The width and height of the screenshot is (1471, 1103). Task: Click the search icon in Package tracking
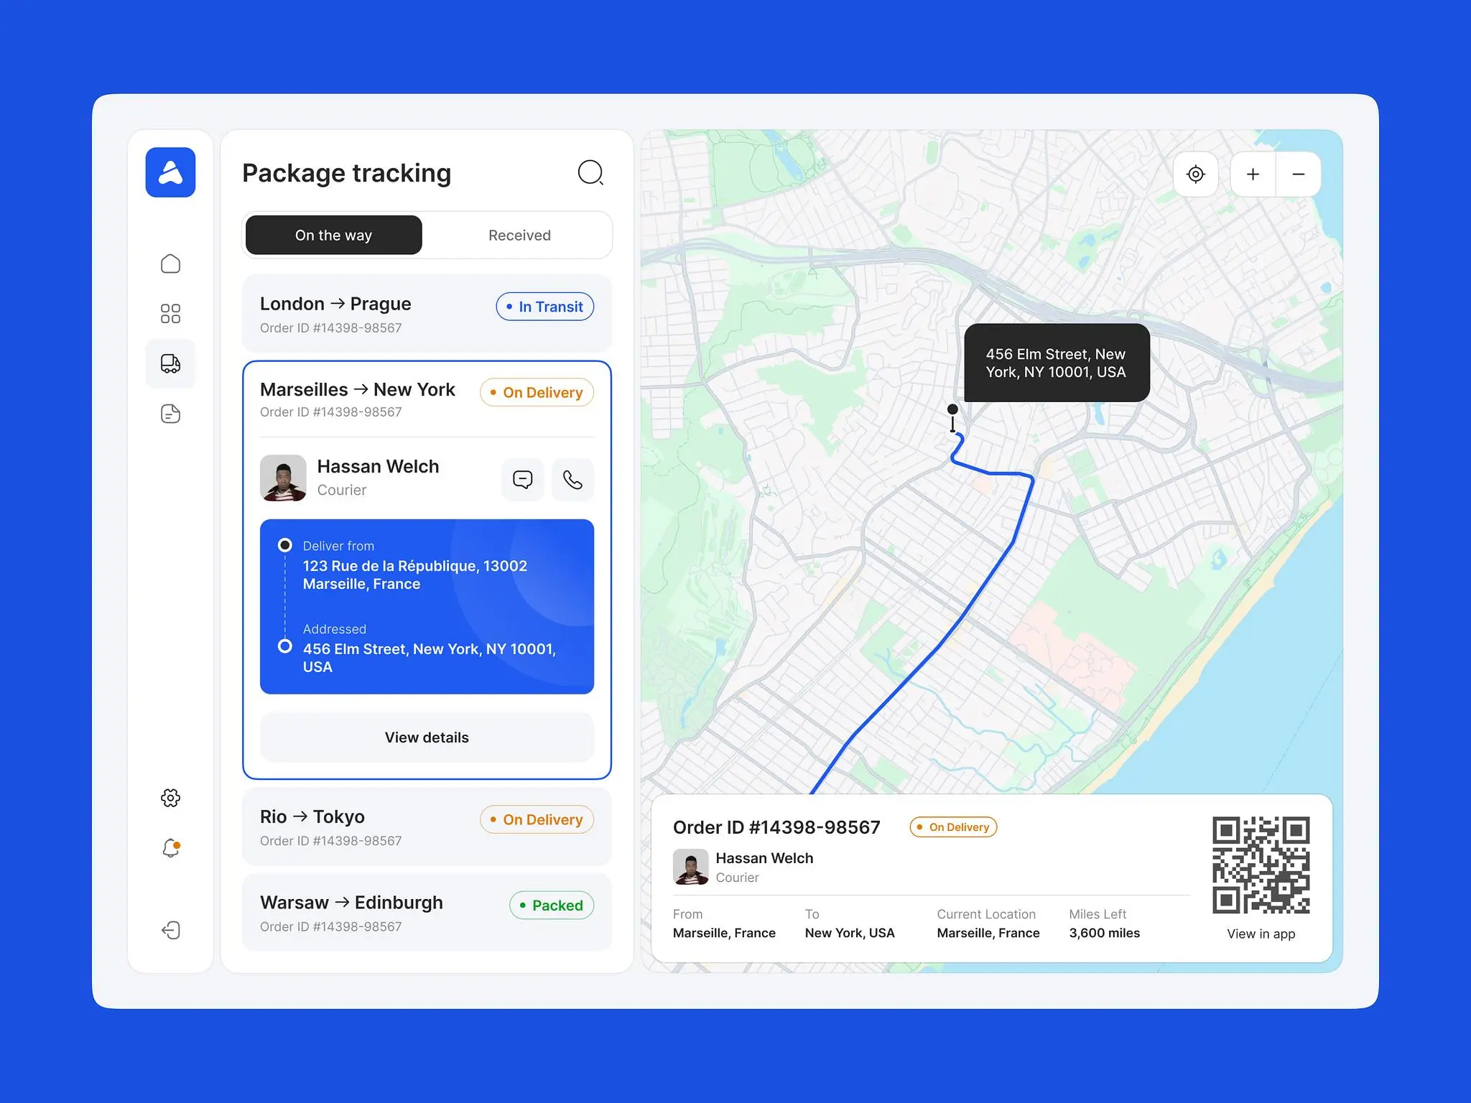point(590,174)
